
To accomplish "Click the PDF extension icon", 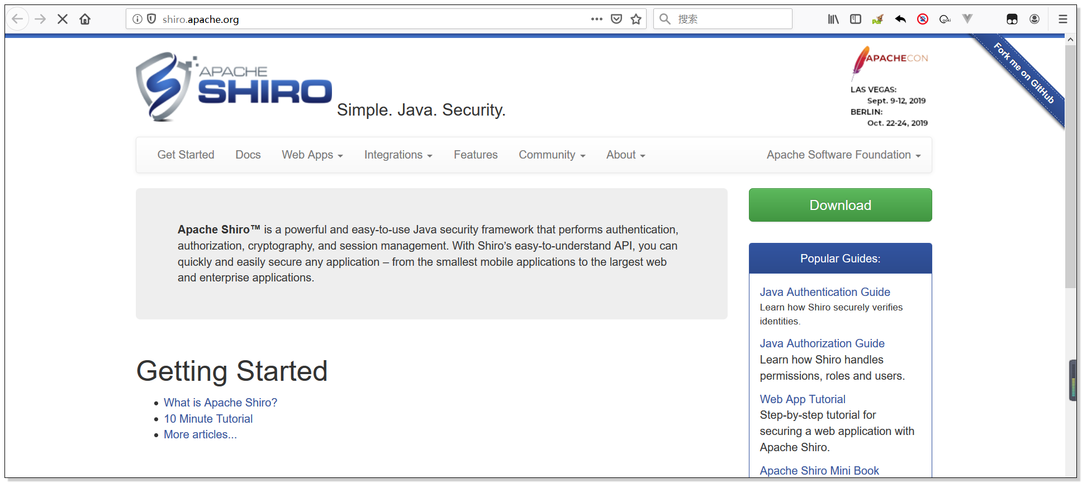I will 878,19.
